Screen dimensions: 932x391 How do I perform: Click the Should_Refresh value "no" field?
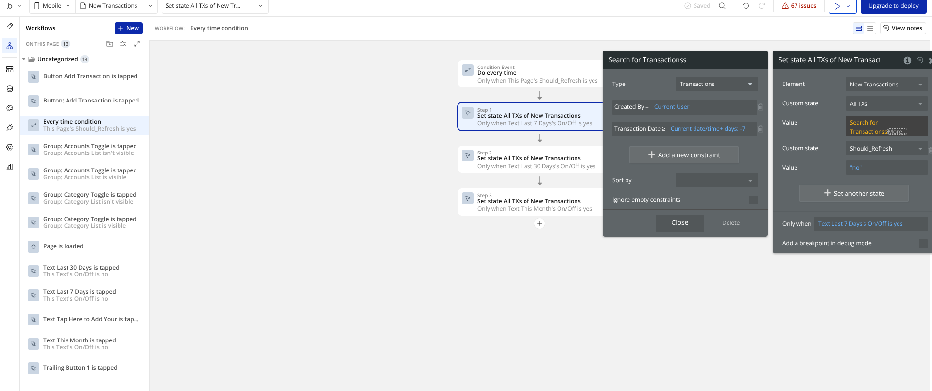[x=886, y=168]
